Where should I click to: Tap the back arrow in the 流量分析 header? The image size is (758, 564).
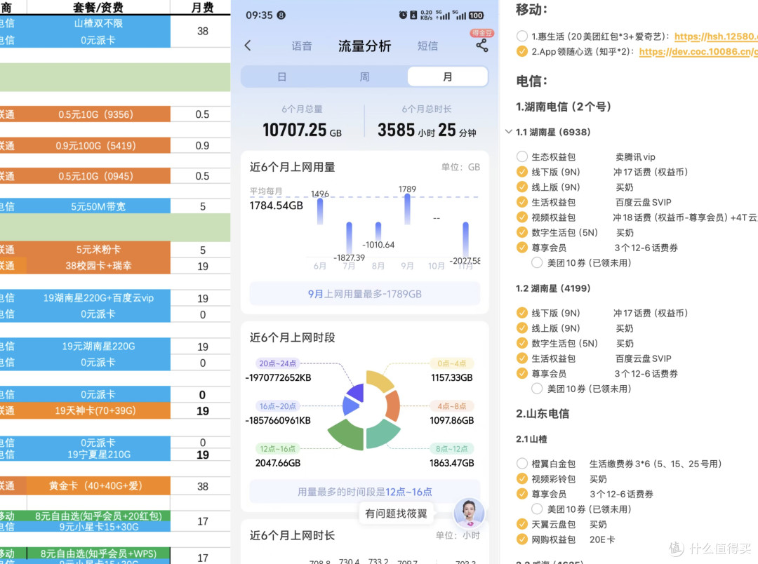point(248,46)
